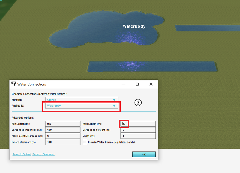Click the Max Height Difference field

(62, 136)
